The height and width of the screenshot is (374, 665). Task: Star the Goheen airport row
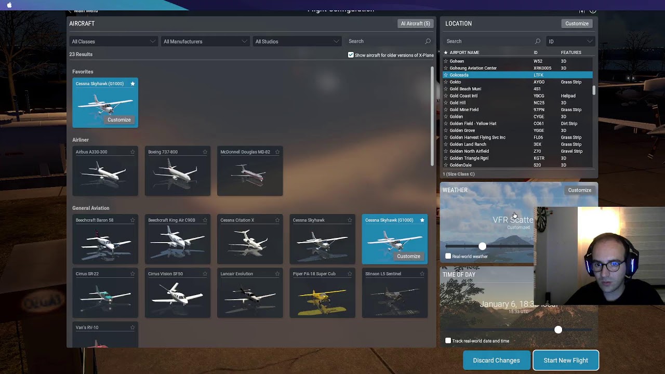(445, 61)
